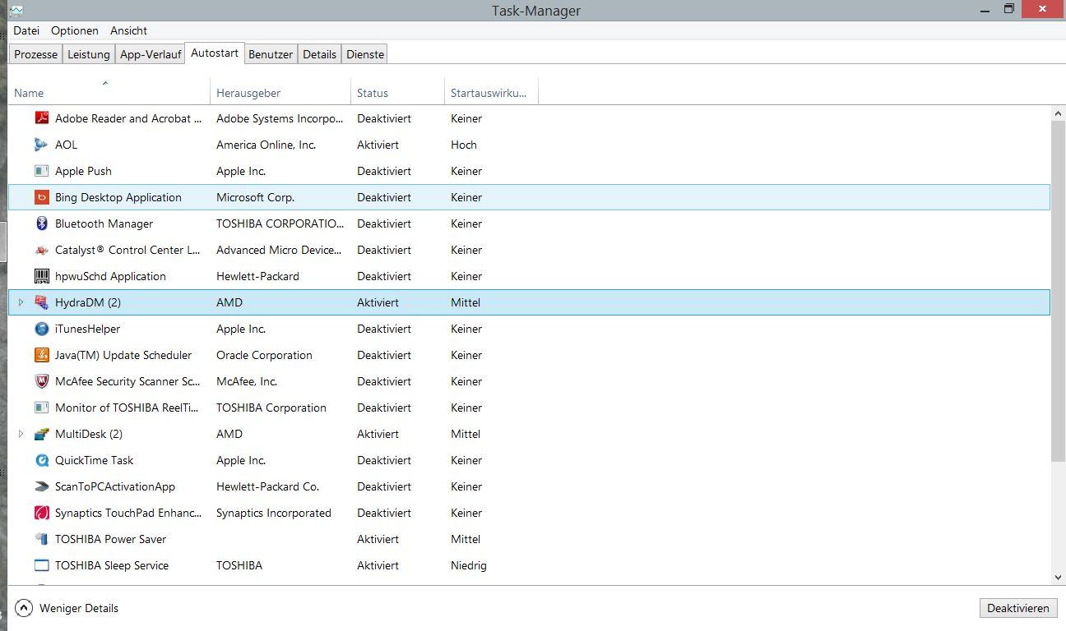Image resolution: width=1066 pixels, height=631 pixels.
Task: Select the TOSHIBA Sleep Service row name
Action: point(112,565)
